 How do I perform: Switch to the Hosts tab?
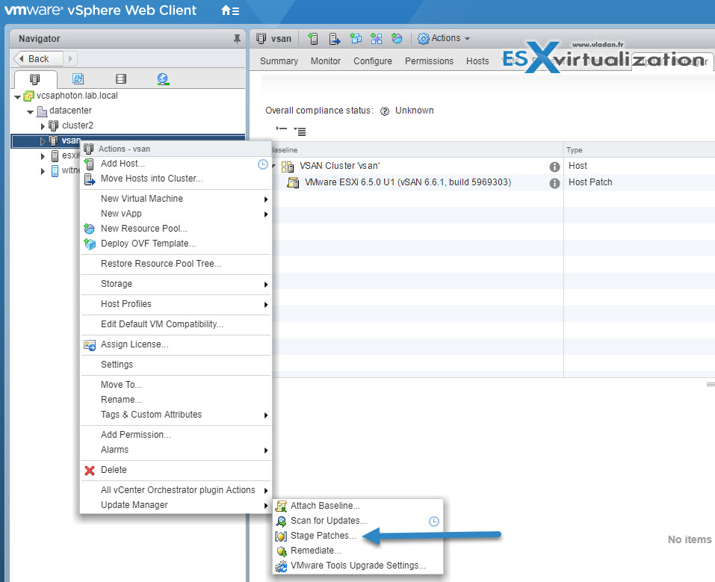(477, 61)
